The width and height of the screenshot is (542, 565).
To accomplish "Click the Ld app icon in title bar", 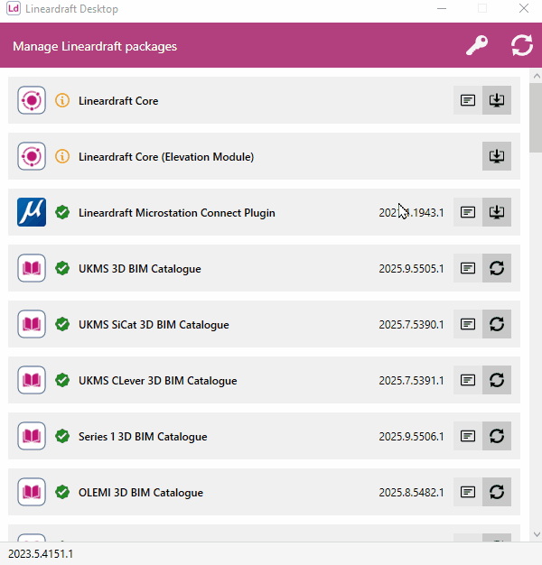I will (14, 8).
